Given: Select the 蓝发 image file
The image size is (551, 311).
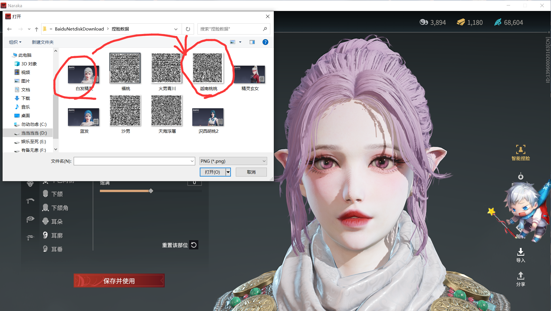Looking at the screenshot, I should coord(84,120).
